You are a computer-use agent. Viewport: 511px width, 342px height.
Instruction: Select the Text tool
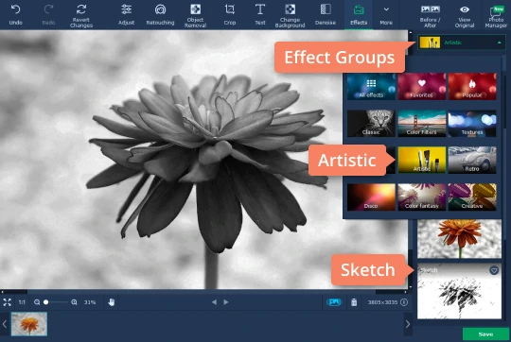click(x=259, y=14)
